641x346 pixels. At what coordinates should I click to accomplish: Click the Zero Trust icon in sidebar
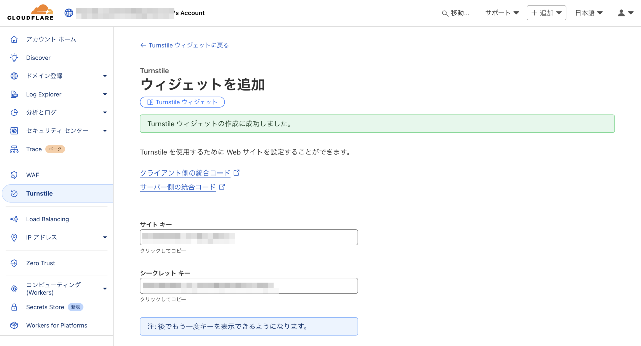[x=14, y=263]
